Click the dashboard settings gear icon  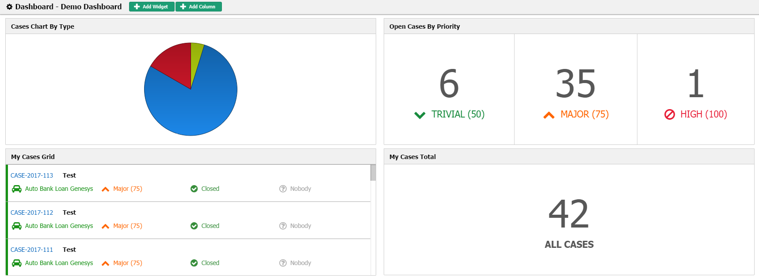[9, 7]
